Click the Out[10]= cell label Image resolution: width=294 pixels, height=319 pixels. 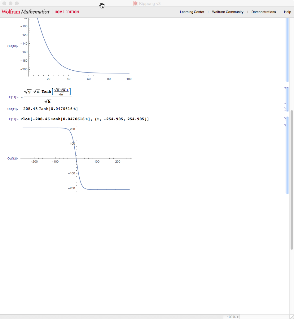(13, 46)
